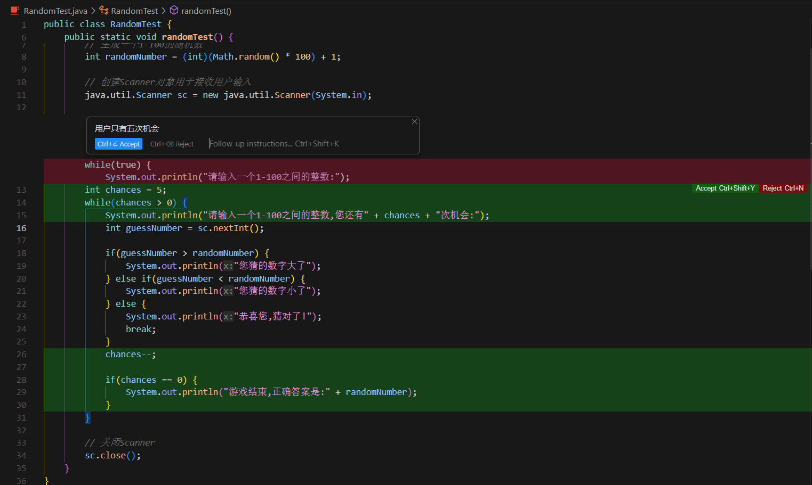Viewport: 812px width, 485px height.
Task: Click the Java file icon in breadcrumb
Action: (15, 11)
